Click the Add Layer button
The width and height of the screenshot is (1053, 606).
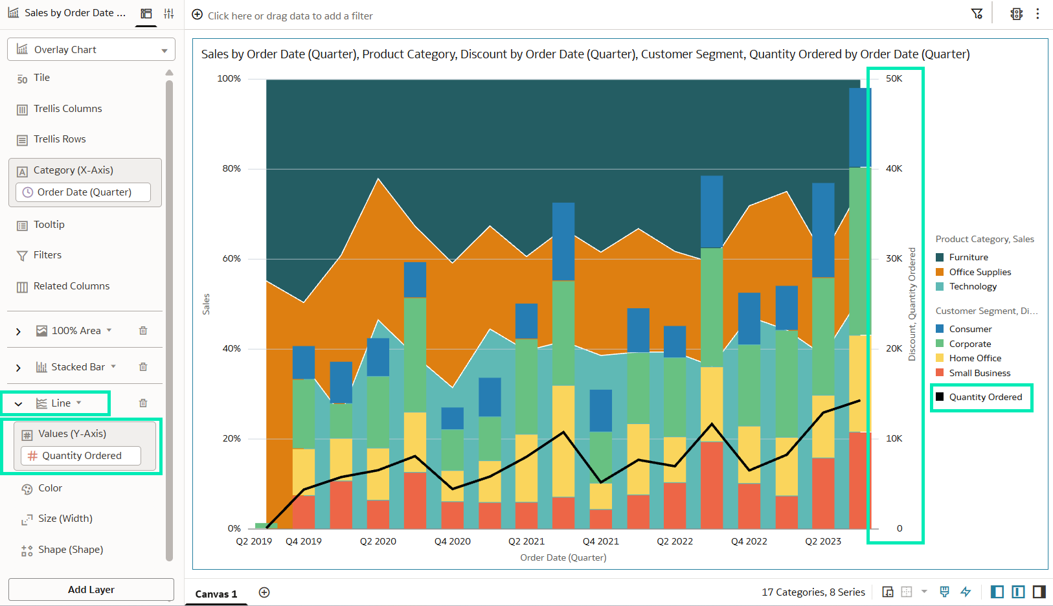[91, 589]
